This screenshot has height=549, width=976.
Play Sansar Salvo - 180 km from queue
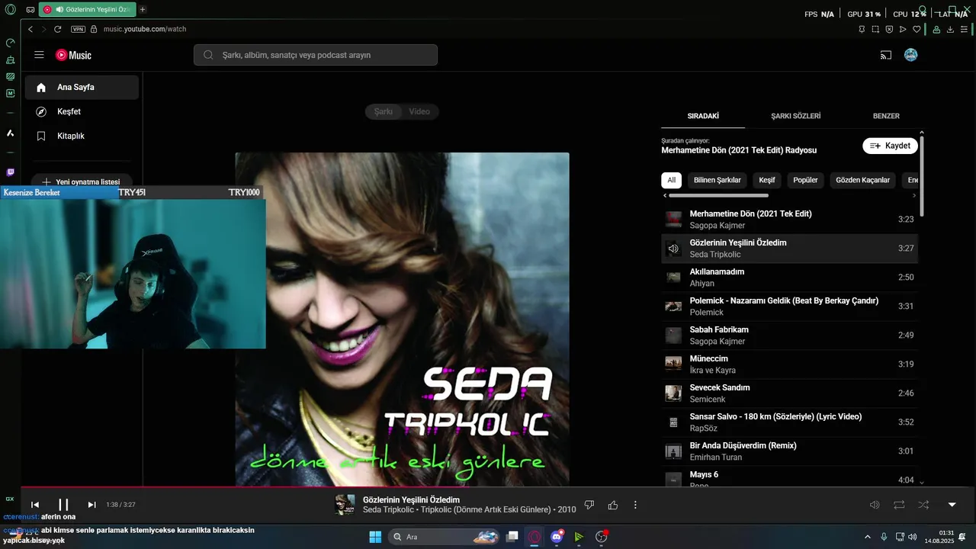(x=789, y=422)
